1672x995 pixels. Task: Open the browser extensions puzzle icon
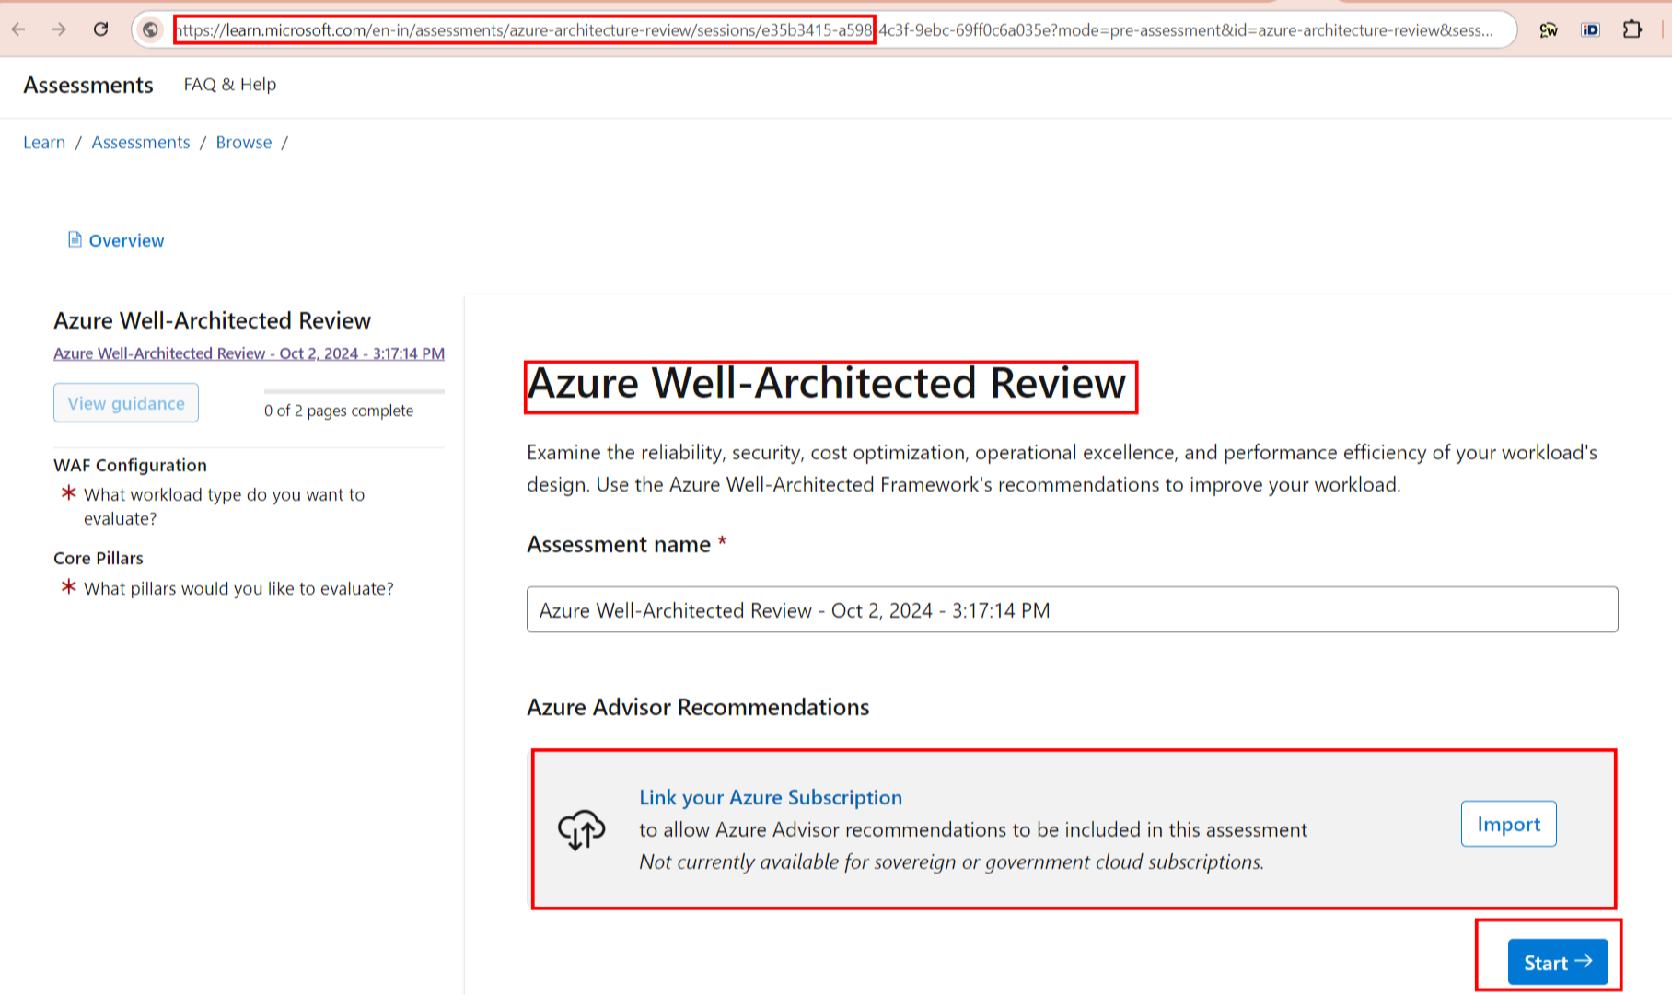click(x=1632, y=29)
